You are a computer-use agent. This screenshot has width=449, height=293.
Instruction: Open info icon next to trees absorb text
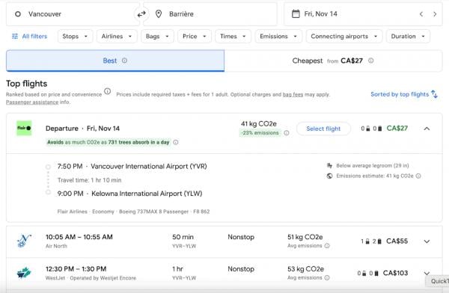pos(176,142)
